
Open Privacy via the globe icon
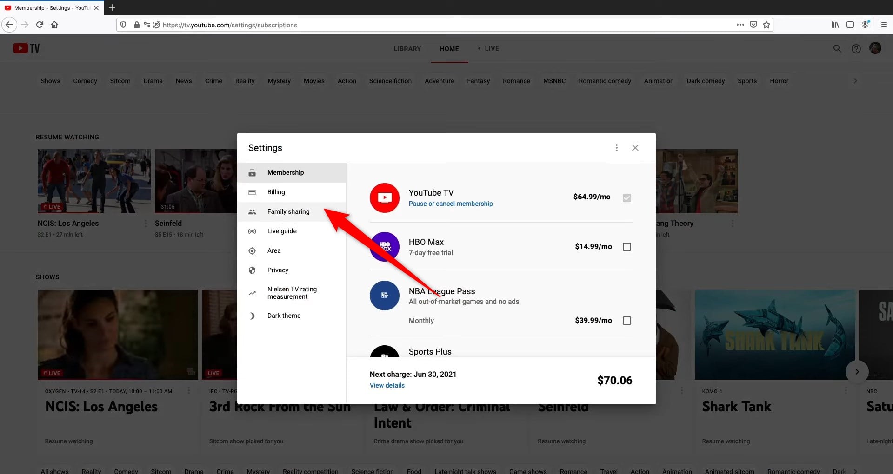coord(253,270)
